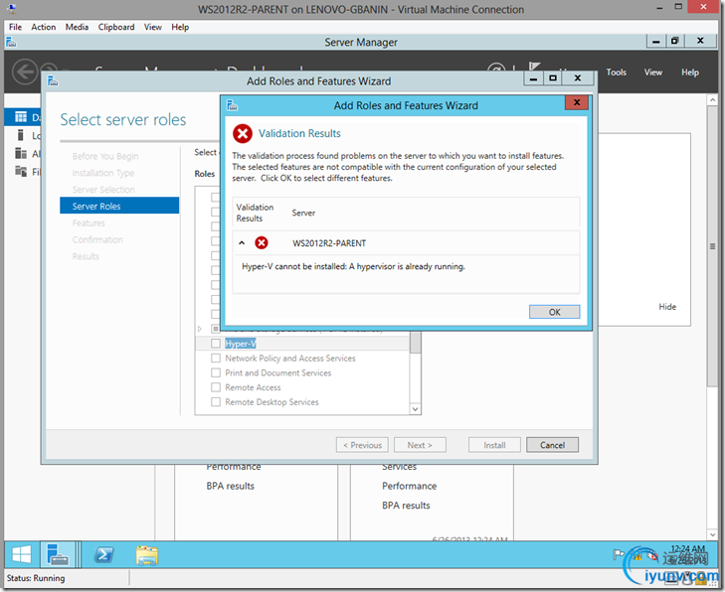Image resolution: width=725 pixels, height=592 pixels.
Task: Click the dashboard vertical scrollbar thumb
Action: tap(712, 246)
